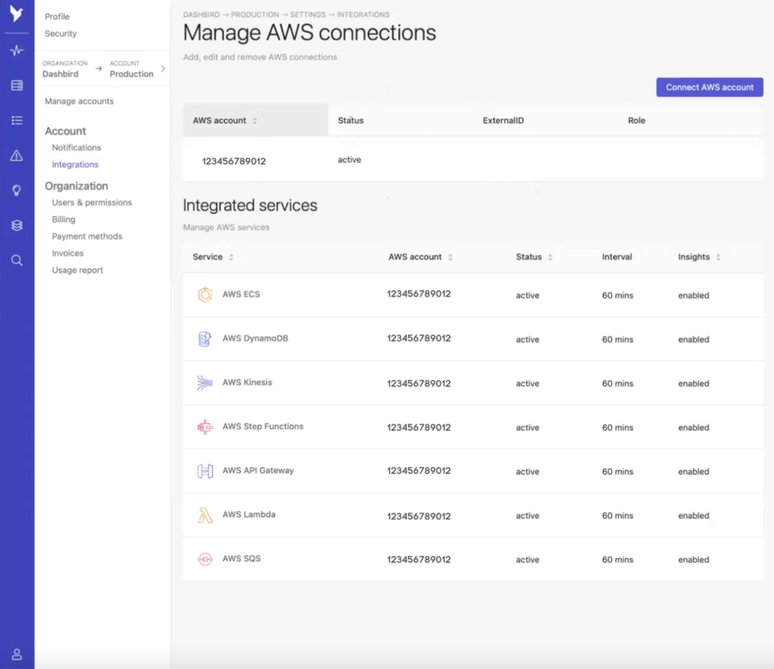The width and height of the screenshot is (774, 669).
Task: Click the ExternalID column header
Action: [x=503, y=120]
